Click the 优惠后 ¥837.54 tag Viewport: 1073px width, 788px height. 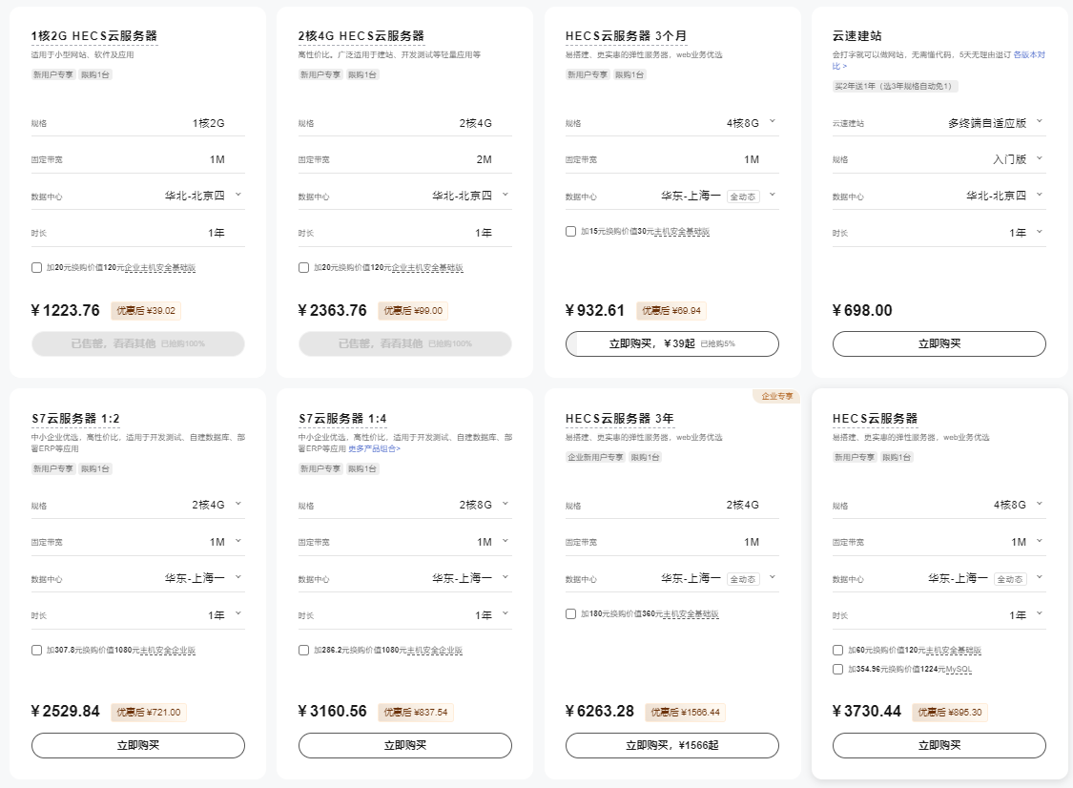(416, 712)
